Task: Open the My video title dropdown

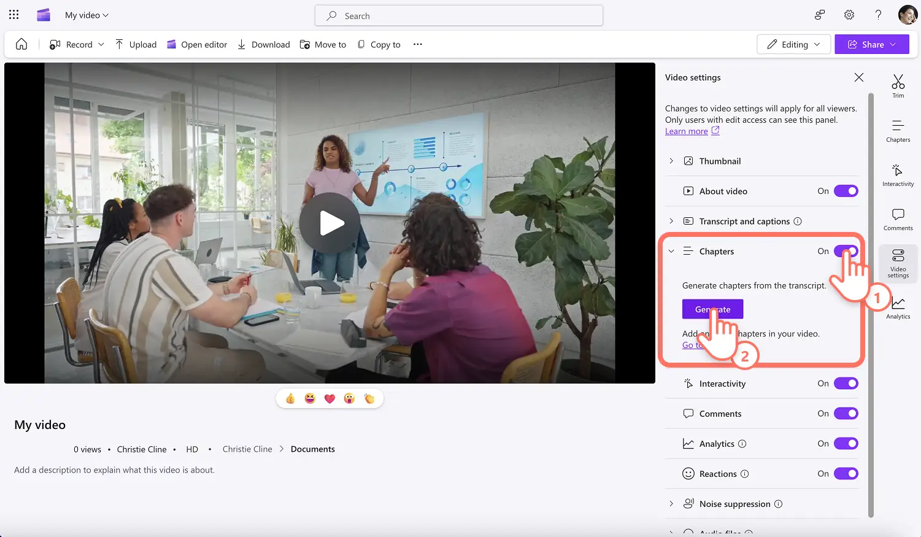Action: [87, 15]
